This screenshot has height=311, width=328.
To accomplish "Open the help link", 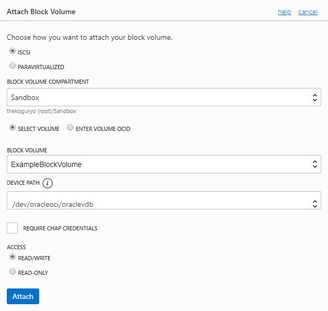I will [284, 12].
